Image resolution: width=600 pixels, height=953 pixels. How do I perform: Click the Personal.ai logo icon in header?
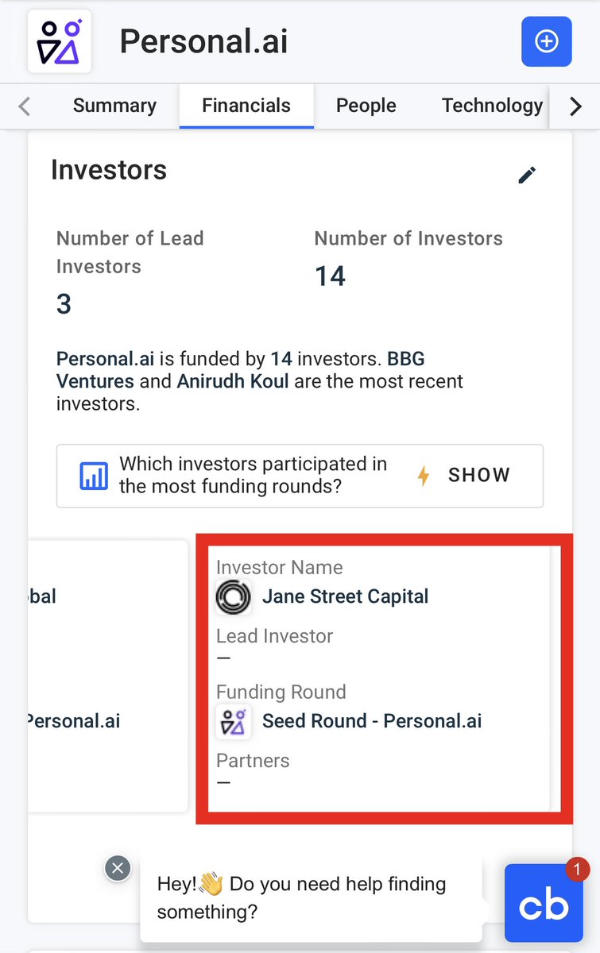click(60, 42)
